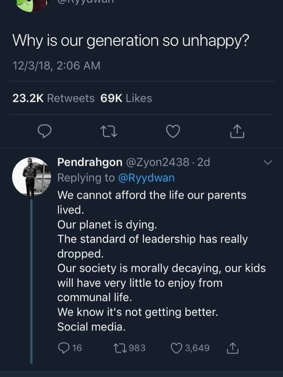Open Pendrahgon's profile picture
The height and width of the screenshot is (377, 283).
31,176
